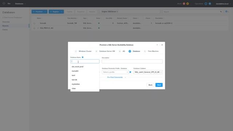
Task: Close the provisioning dialog with the X
Action: pos(162,45)
